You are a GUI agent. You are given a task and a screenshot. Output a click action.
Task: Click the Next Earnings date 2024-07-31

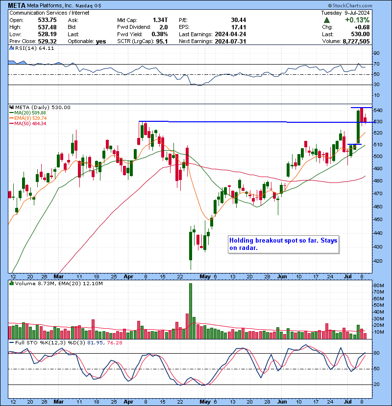(x=230, y=41)
